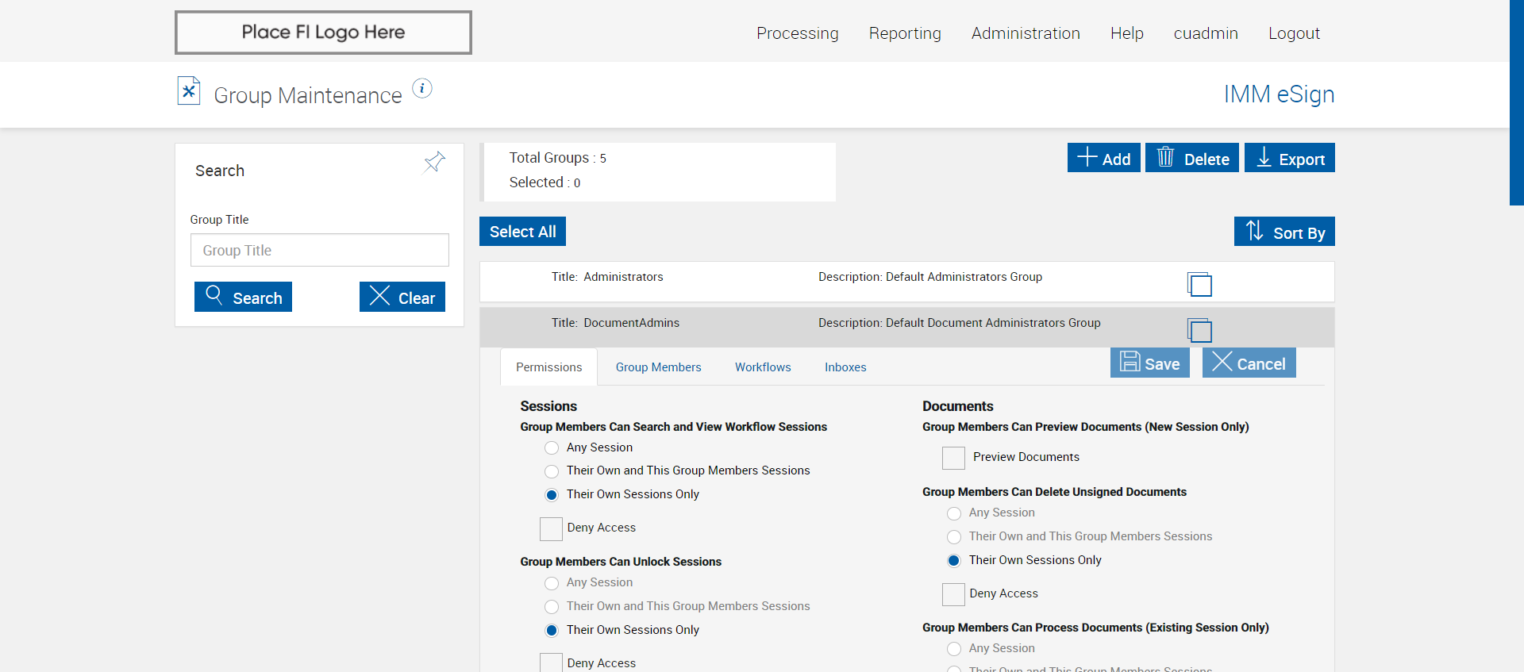Image resolution: width=1524 pixels, height=672 pixels.
Task: Open the Administration menu
Action: (x=1025, y=33)
